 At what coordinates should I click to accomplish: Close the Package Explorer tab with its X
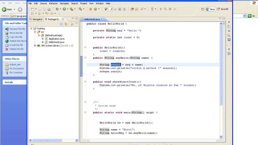tap(63, 19)
